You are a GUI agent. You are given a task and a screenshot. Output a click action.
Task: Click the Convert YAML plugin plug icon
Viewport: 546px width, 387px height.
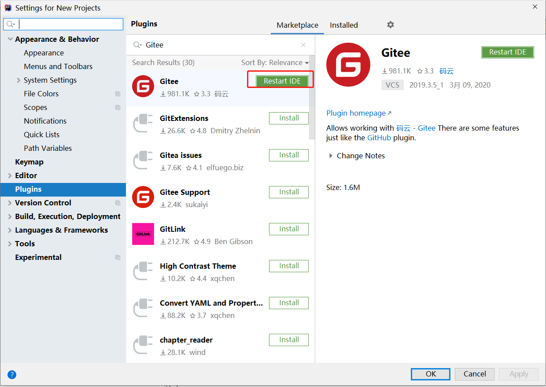coord(143,308)
